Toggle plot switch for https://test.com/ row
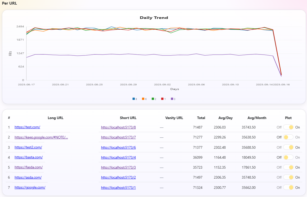Viewport: 307px width, 197px height. click(x=288, y=127)
